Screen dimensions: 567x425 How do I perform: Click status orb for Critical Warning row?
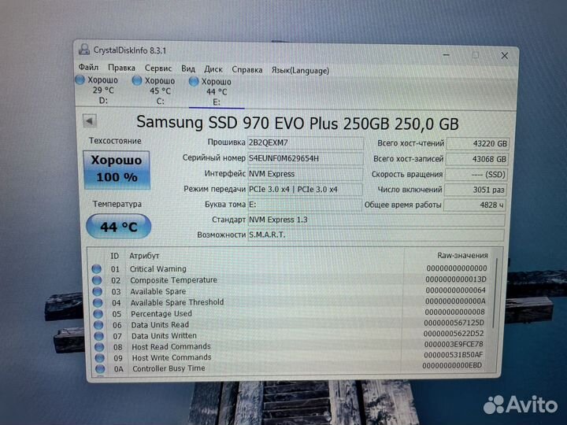coord(96,269)
